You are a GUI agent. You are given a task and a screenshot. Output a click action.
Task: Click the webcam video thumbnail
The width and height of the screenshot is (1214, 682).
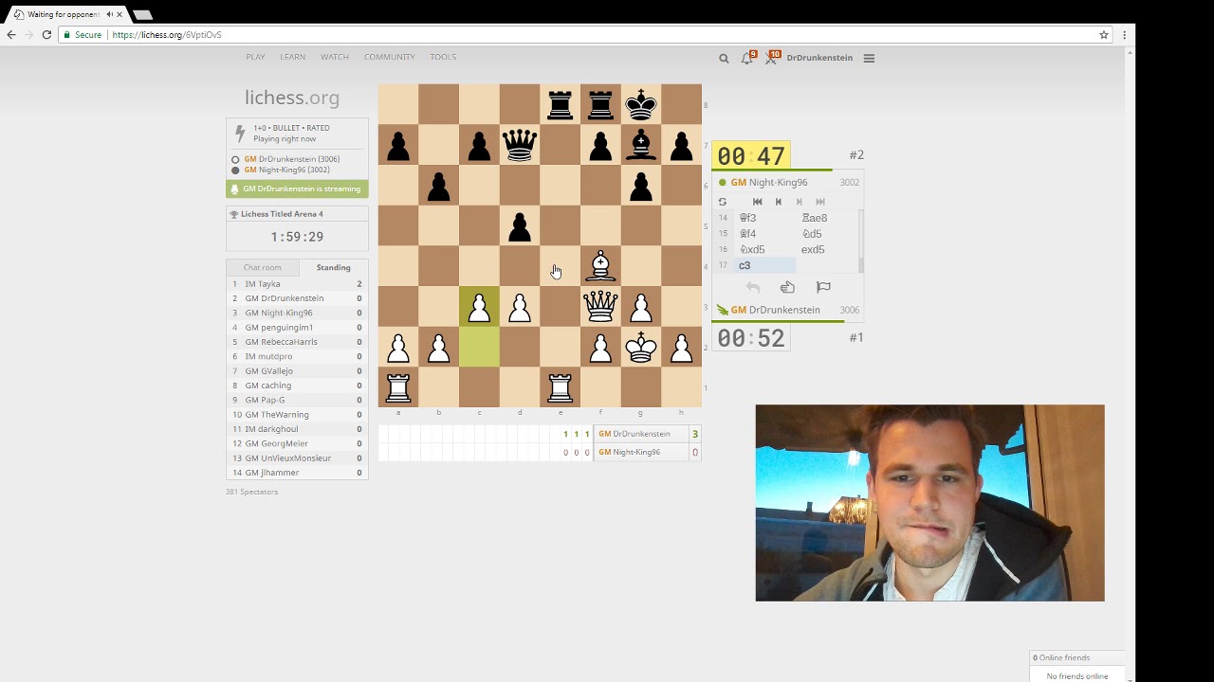click(x=929, y=503)
